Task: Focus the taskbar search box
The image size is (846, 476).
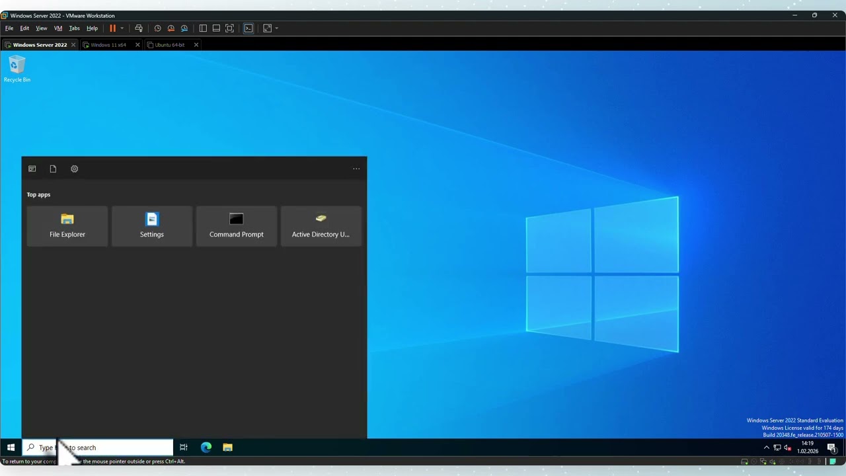Action: pyautogui.click(x=98, y=448)
